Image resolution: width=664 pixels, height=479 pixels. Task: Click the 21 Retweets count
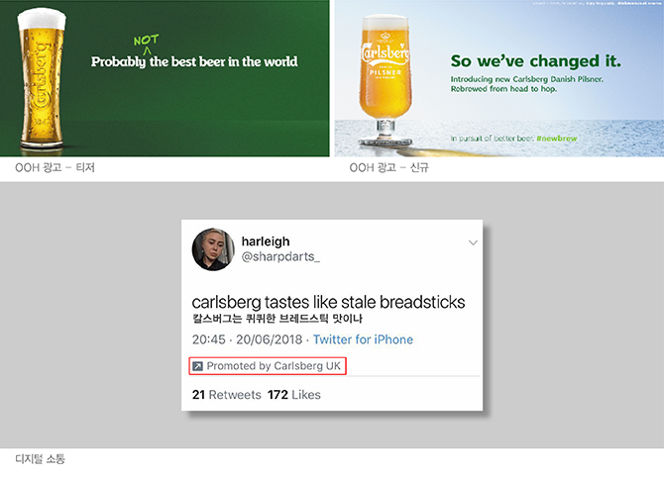(227, 395)
